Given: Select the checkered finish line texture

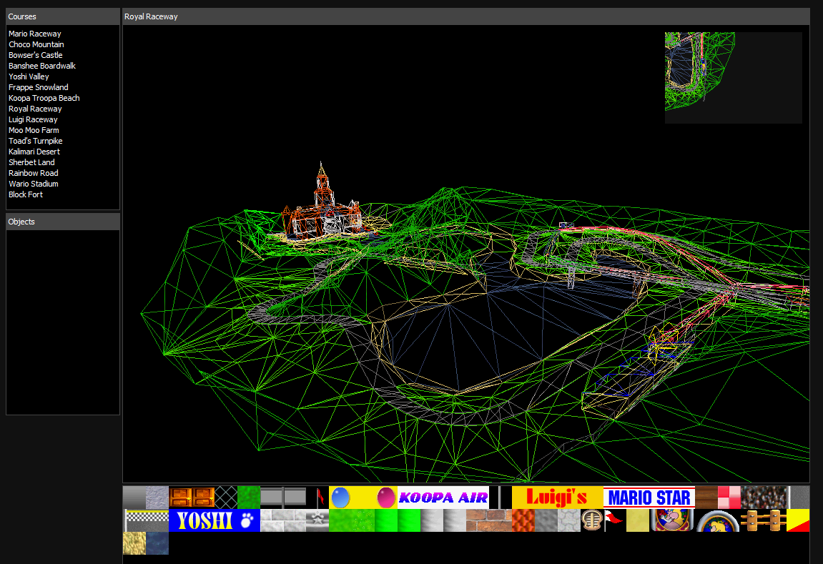Looking at the screenshot, I should [x=146, y=520].
